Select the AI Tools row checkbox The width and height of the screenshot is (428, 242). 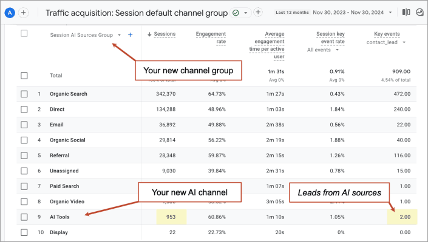tap(24, 217)
